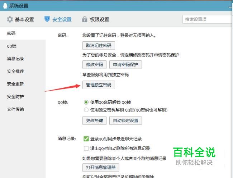Click the 密码: section label

(x=63, y=36)
